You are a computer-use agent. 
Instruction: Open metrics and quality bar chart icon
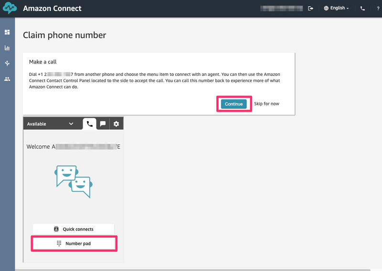click(x=7, y=48)
